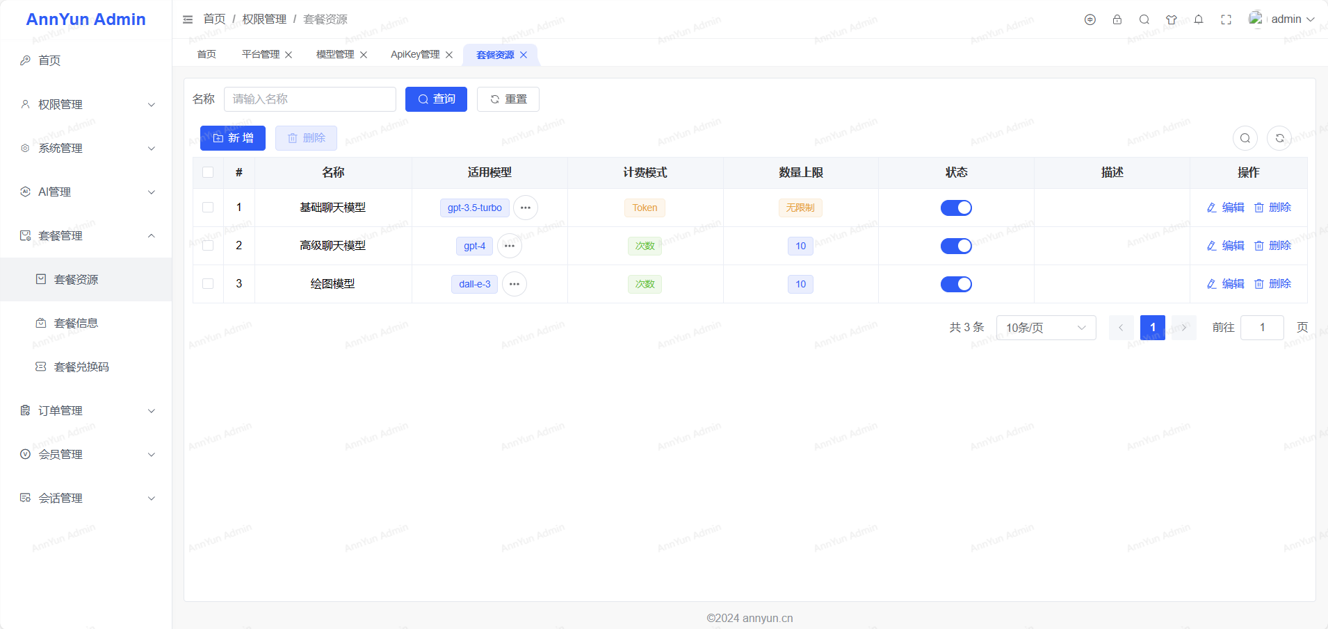This screenshot has width=1328, height=629.
Task: Open theme shirt icon in header
Action: pyautogui.click(x=1172, y=19)
